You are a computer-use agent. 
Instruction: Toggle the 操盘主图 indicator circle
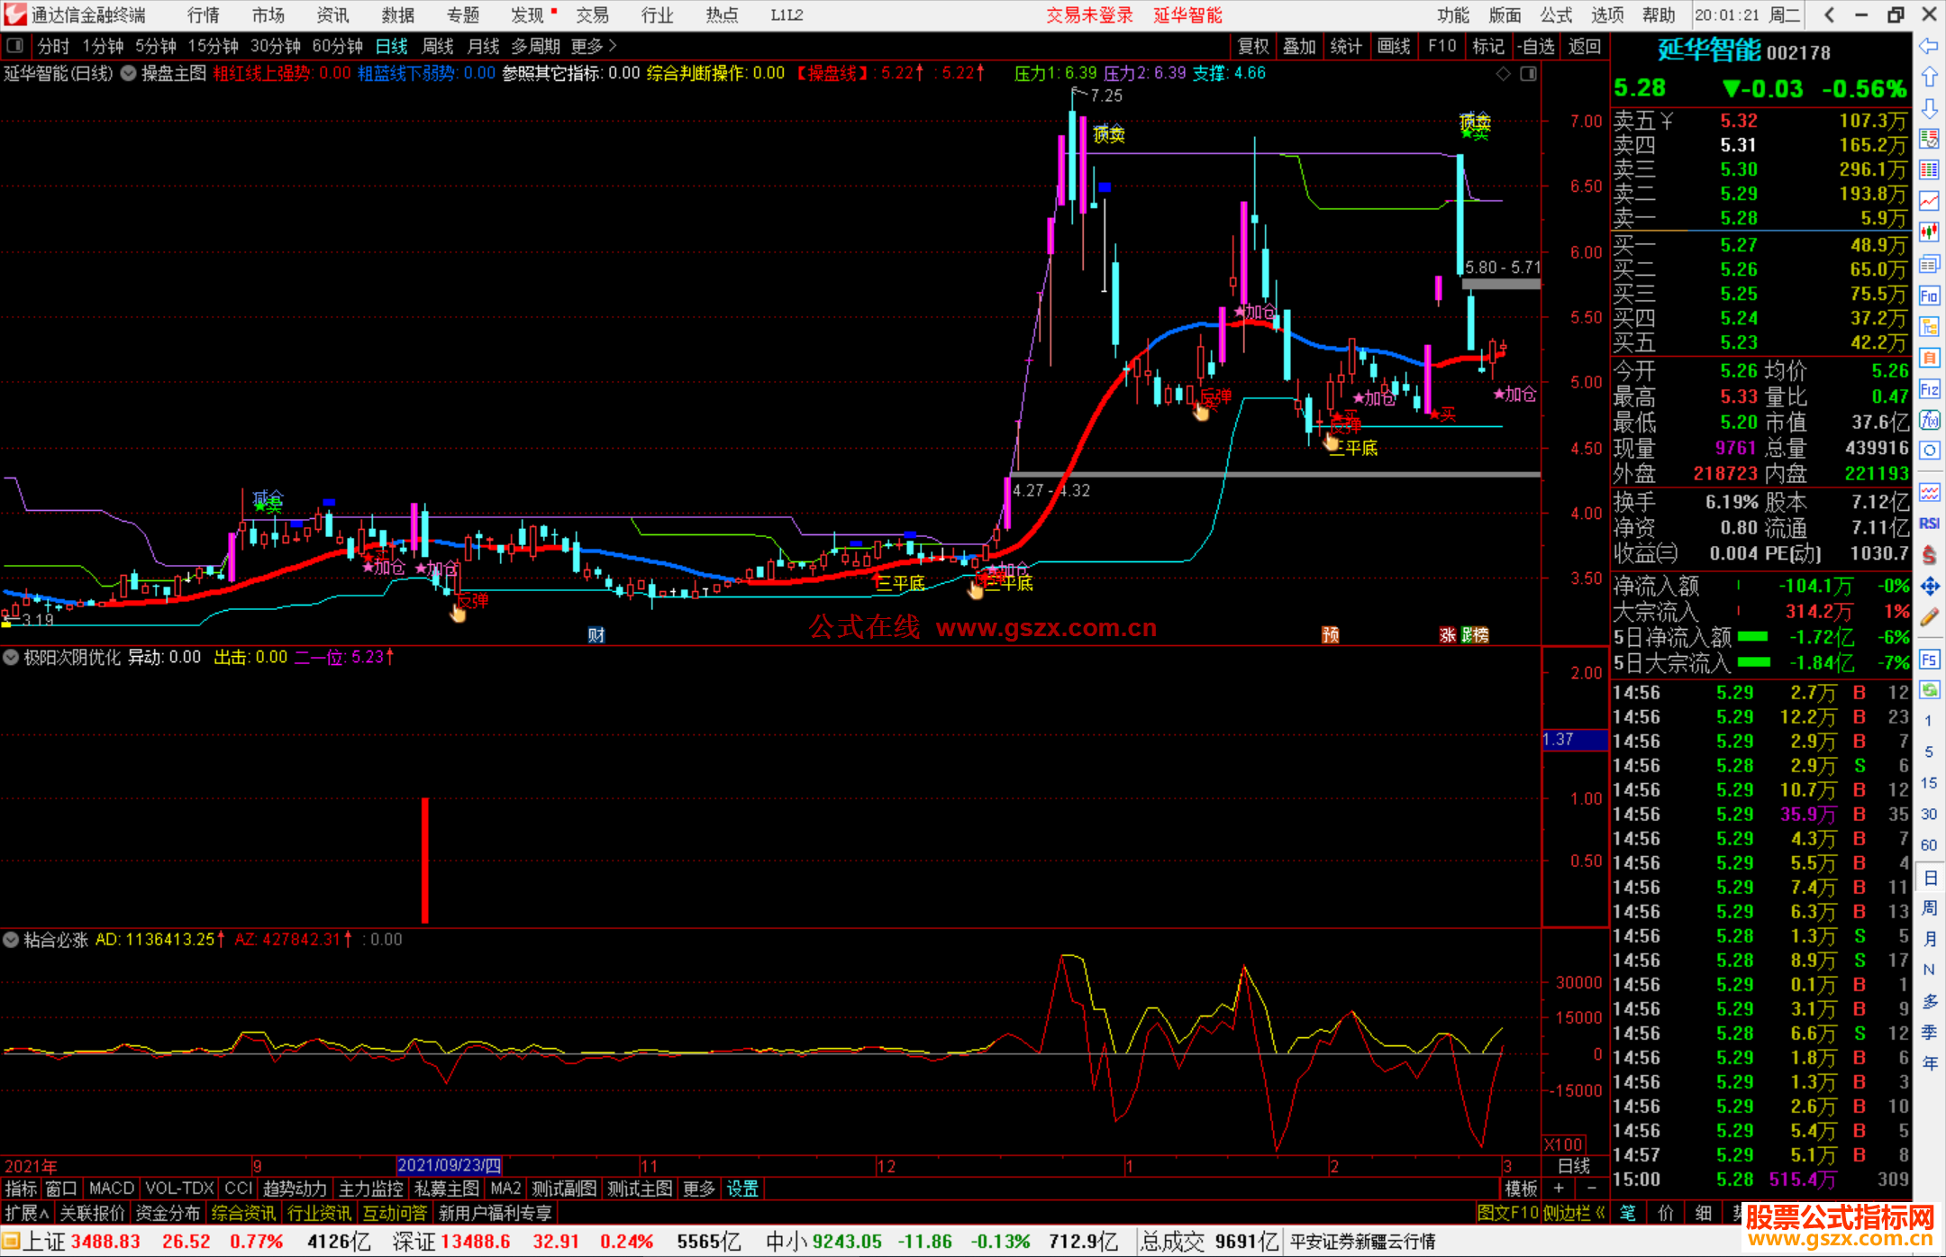129,74
